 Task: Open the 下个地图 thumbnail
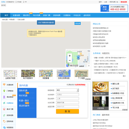[x=81, y=75]
